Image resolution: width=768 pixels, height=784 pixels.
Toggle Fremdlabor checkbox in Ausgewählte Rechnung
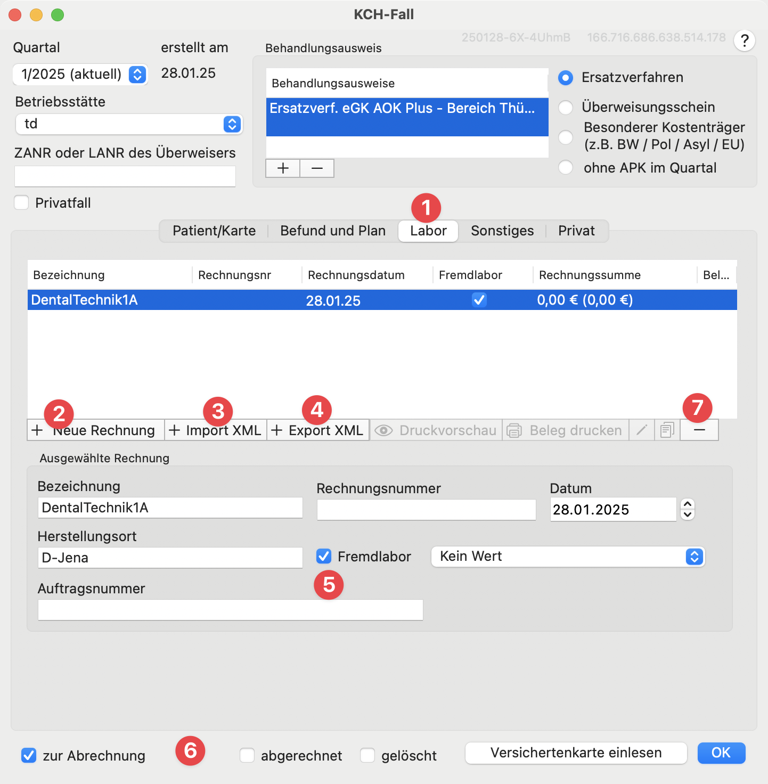click(324, 557)
